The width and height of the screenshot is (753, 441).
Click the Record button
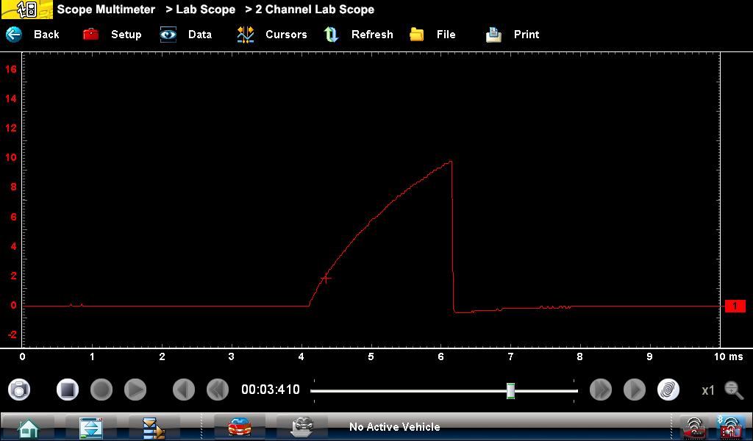(x=101, y=390)
